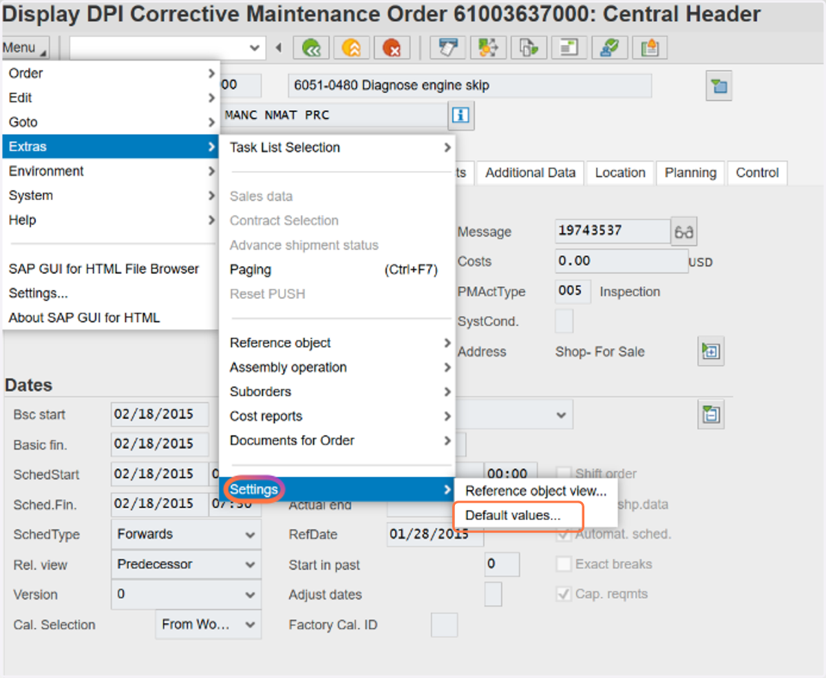Click the Settings entry in Extras menu
This screenshot has width=826, height=678.
(x=337, y=490)
